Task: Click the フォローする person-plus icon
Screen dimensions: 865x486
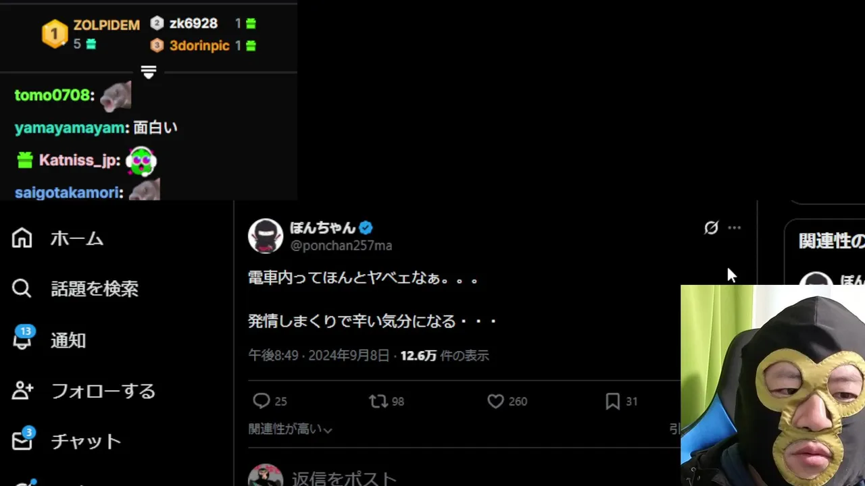Action: click(22, 390)
